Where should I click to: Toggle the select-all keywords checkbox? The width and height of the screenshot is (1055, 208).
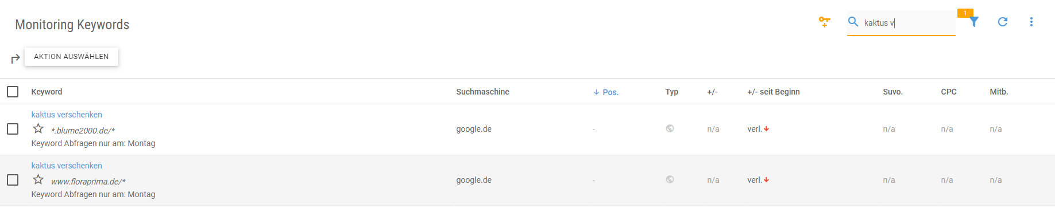pyautogui.click(x=13, y=92)
